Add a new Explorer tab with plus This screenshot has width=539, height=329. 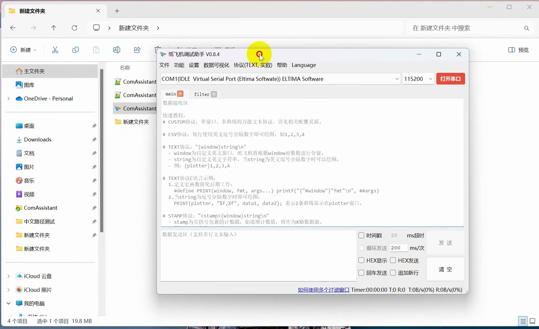pyautogui.click(x=117, y=11)
